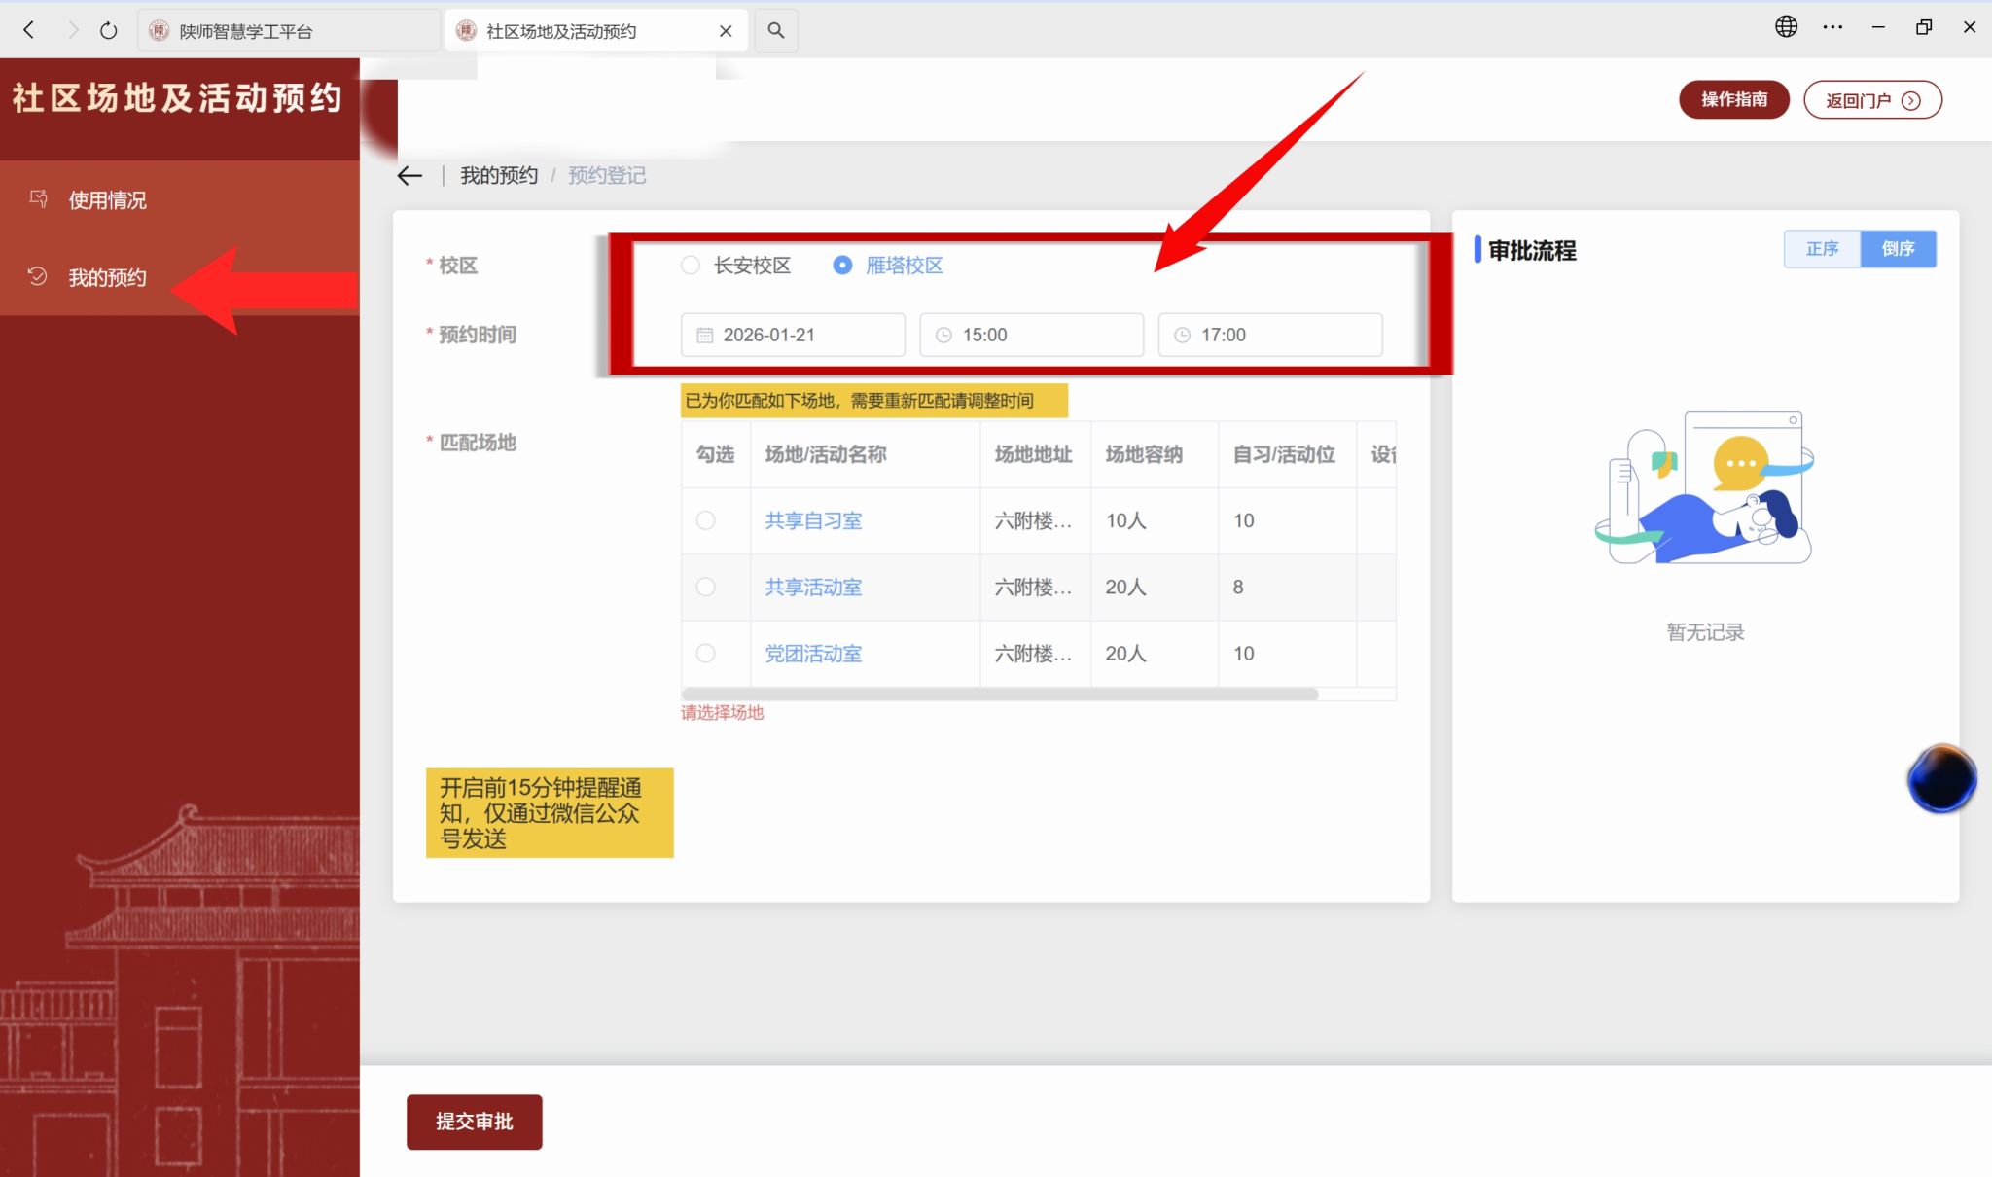Click the browser refresh icon
The image size is (1992, 1177).
(x=109, y=30)
